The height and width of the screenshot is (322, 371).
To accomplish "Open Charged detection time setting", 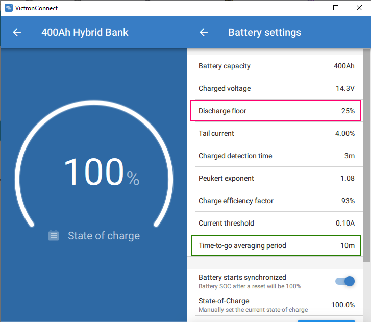I will click(276, 156).
